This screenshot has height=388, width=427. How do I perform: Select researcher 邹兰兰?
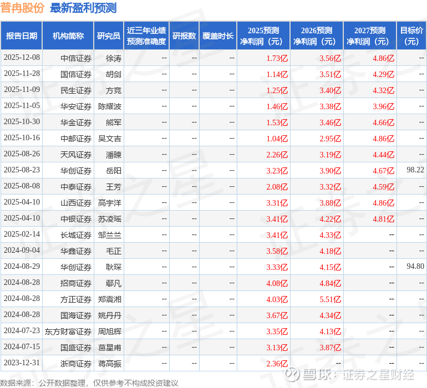(x=110, y=235)
